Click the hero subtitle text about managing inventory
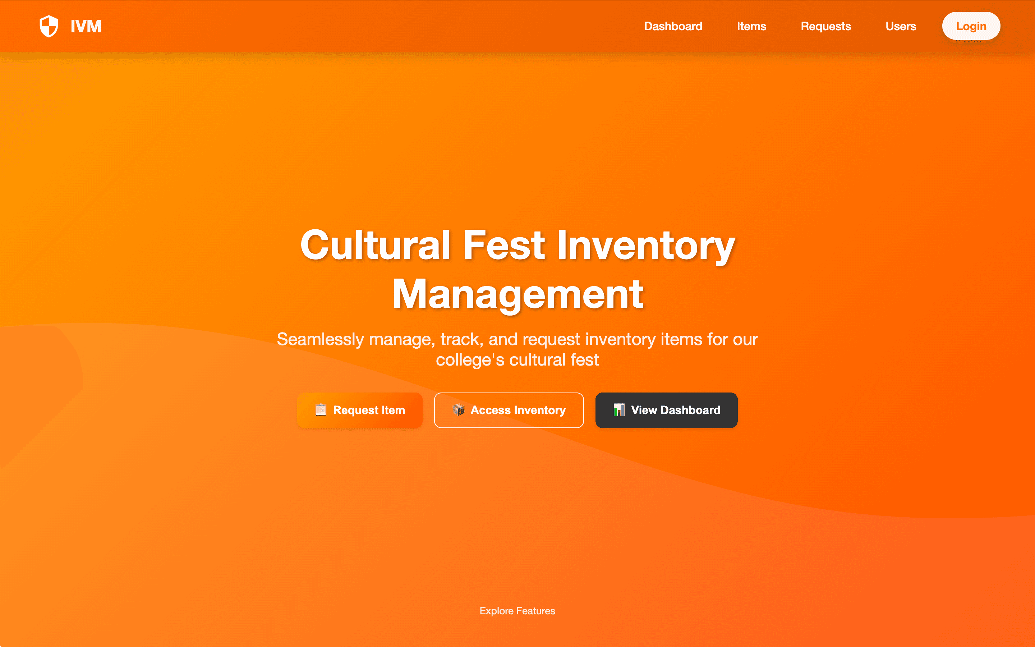The image size is (1035, 647). click(517, 349)
